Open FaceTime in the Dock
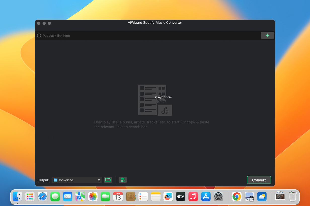Screen dimensions: 310x206 (105, 197)
